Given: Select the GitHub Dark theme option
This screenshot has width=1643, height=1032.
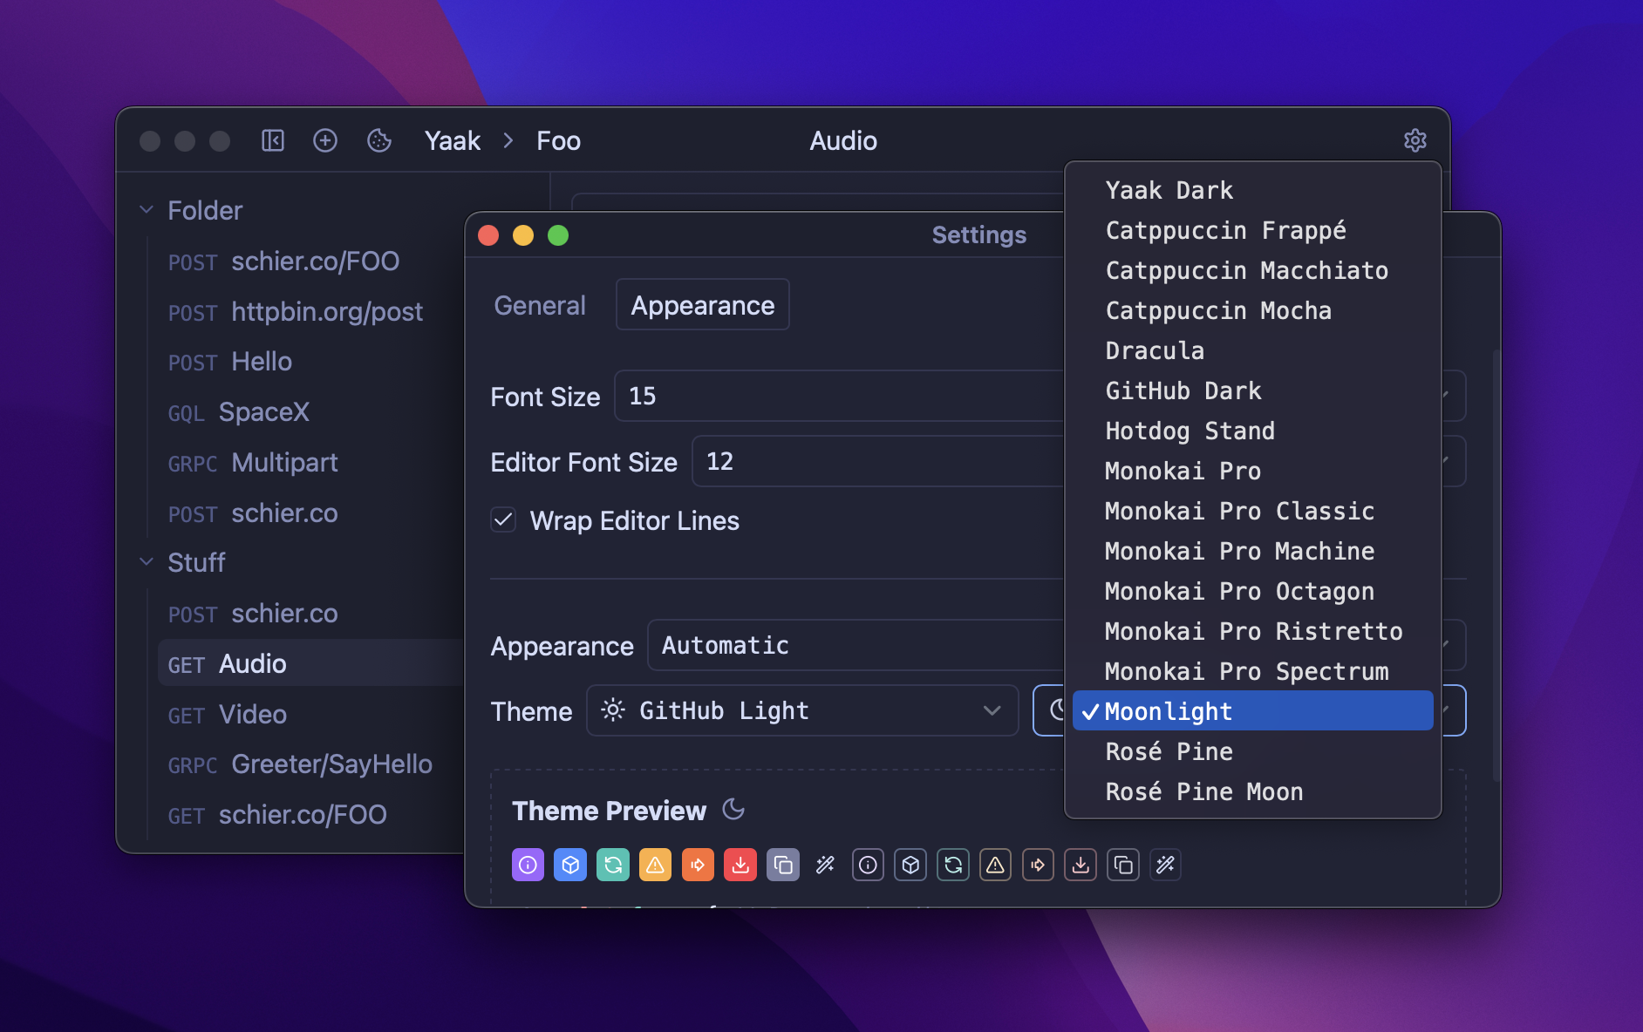Looking at the screenshot, I should tap(1253, 390).
